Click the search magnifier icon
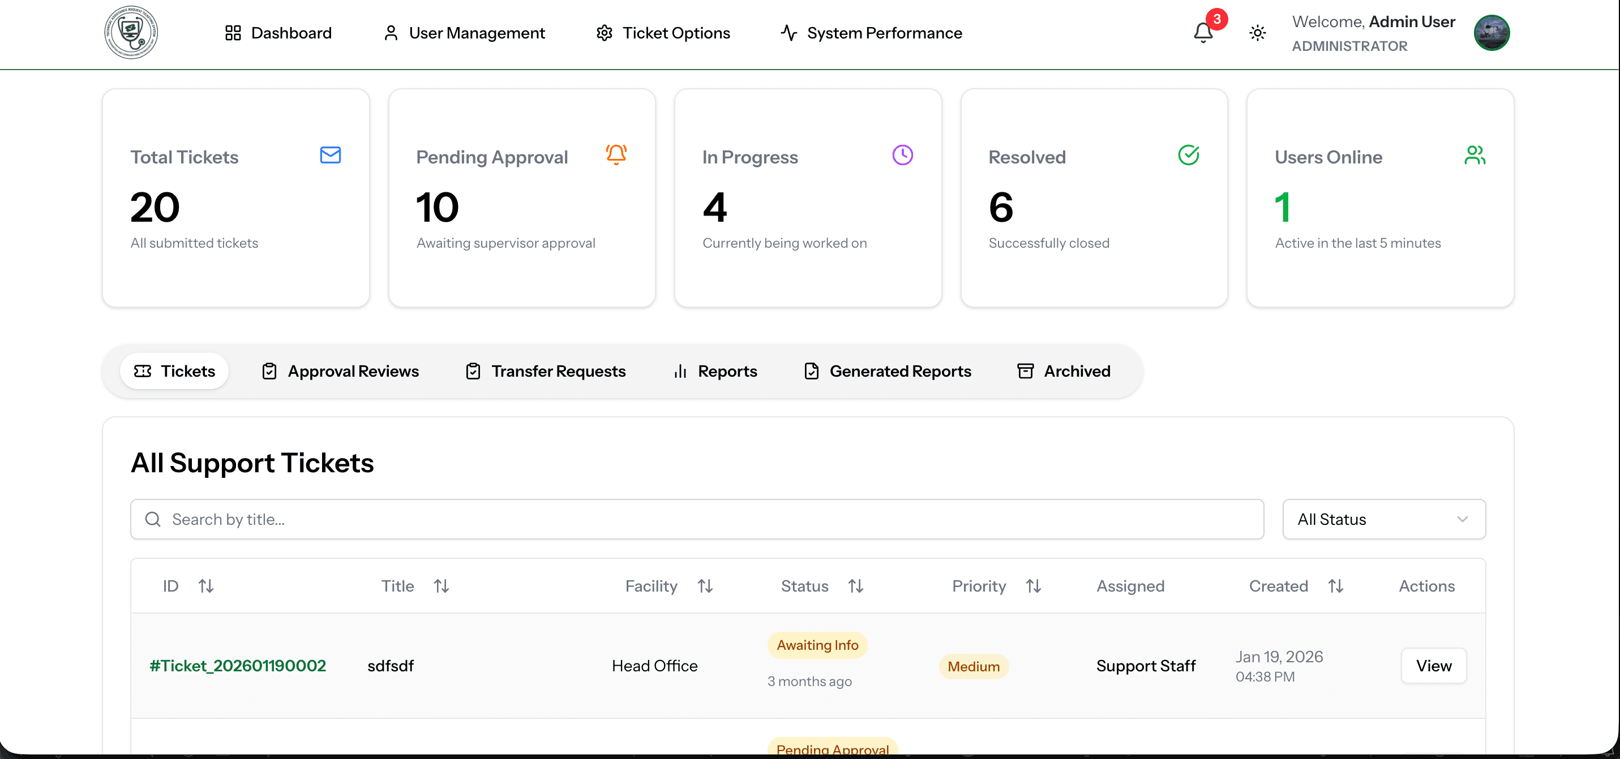1620x759 pixels. click(x=153, y=520)
